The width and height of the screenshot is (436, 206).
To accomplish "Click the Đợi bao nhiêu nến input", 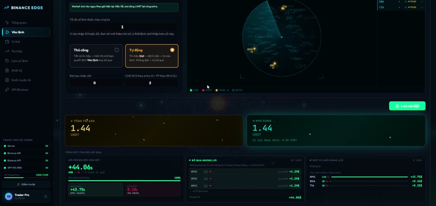I will pyautogui.click(x=96, y=83).
